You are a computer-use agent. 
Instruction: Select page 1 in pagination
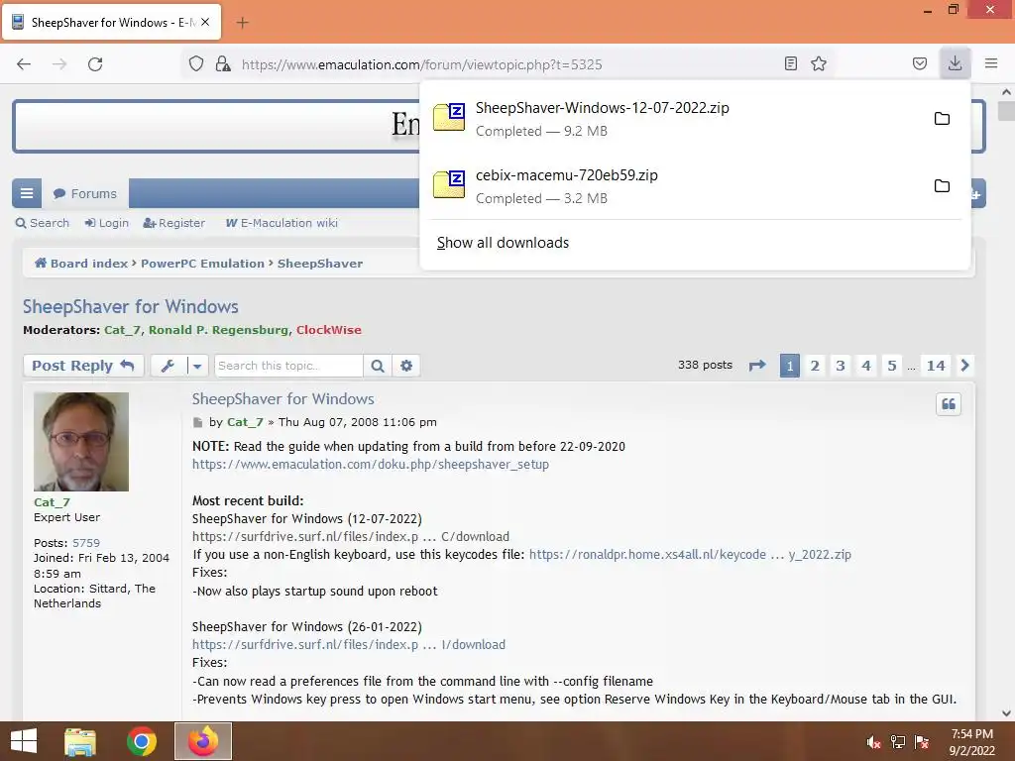[x=790, y=366]
